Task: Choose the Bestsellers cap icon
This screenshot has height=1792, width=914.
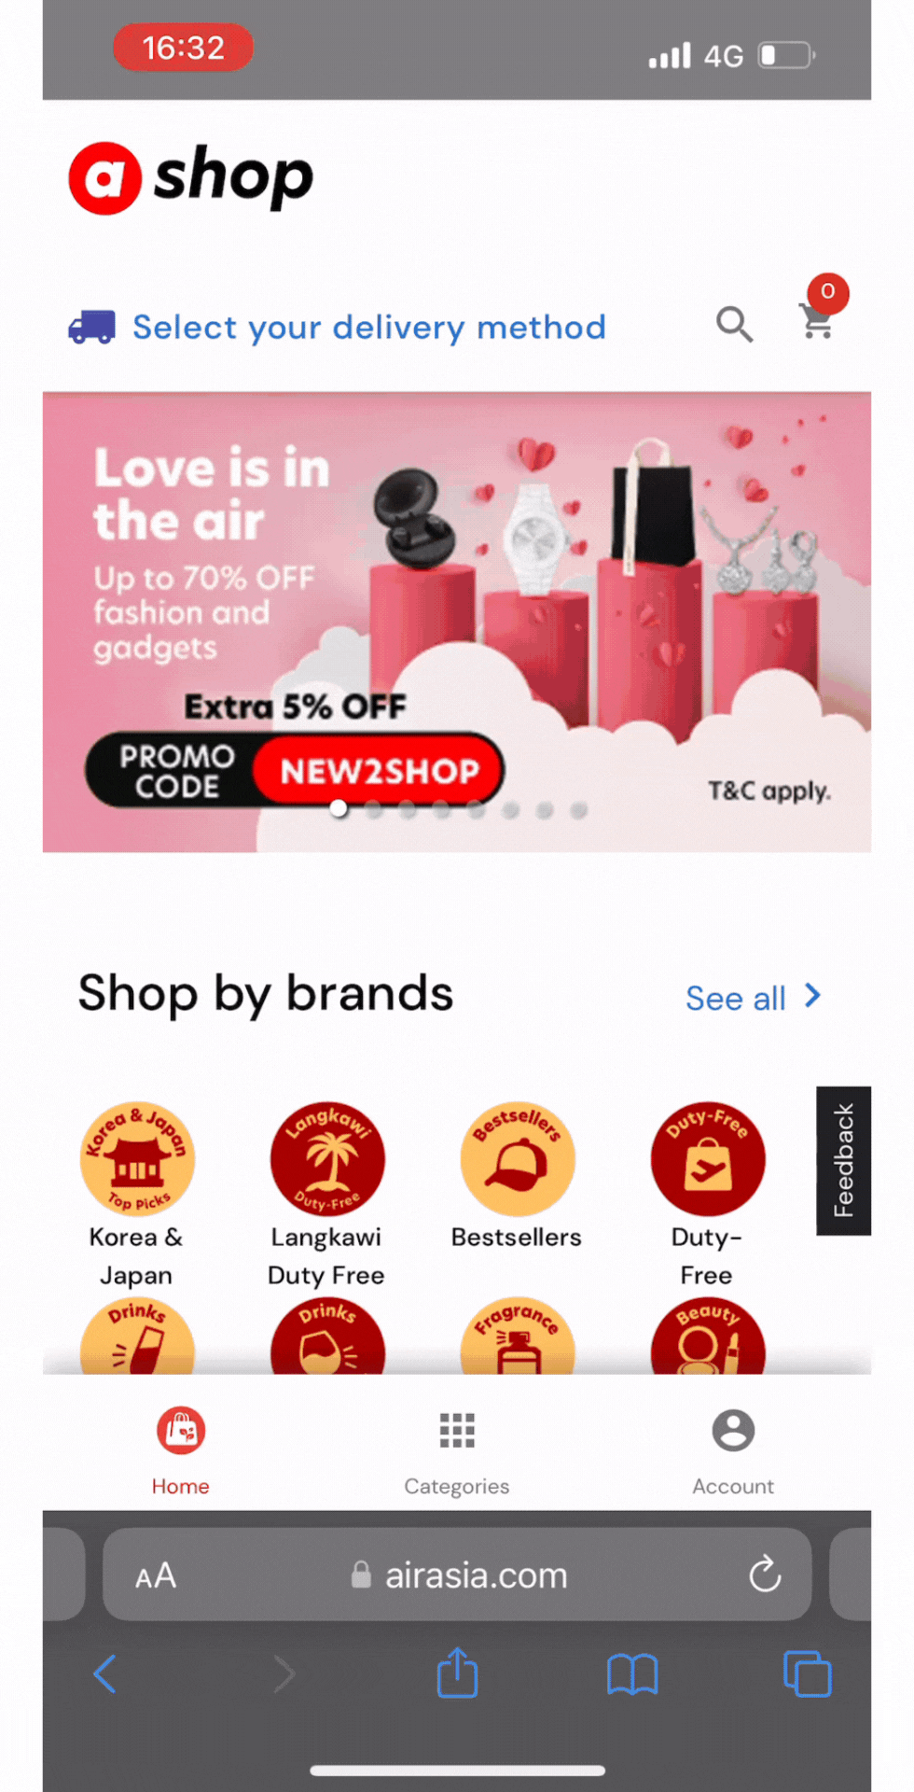Action: pyautogui.click(x=518, y=1158)
